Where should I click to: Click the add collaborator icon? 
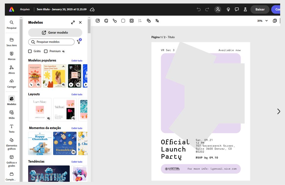click(218, 9)
